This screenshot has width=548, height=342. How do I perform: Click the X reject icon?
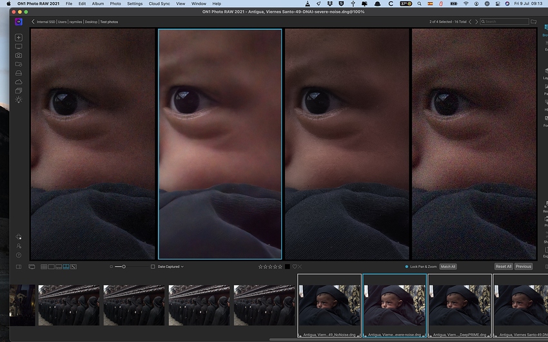pos(300,267)
